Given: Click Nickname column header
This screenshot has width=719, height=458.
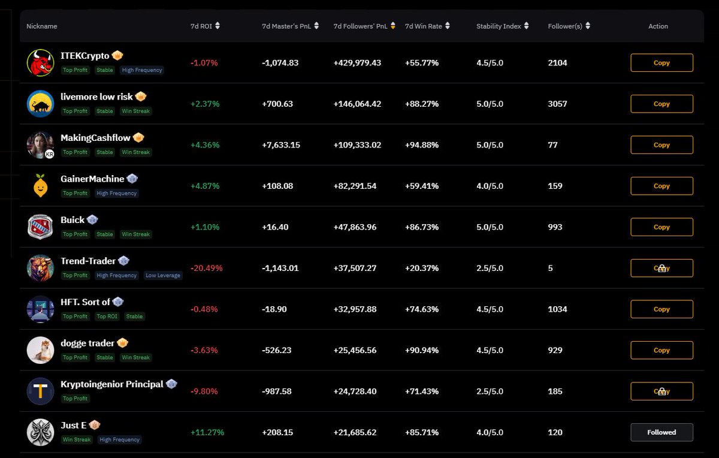Looking at the screenshot, I should (x=42, y=26).
